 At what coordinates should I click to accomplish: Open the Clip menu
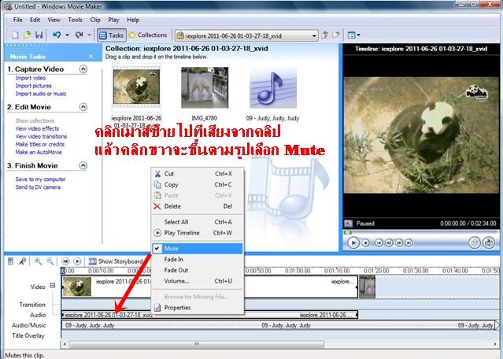click(x=95, y=20)
